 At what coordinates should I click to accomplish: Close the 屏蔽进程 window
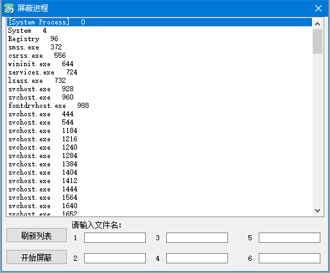coord(318,8)
